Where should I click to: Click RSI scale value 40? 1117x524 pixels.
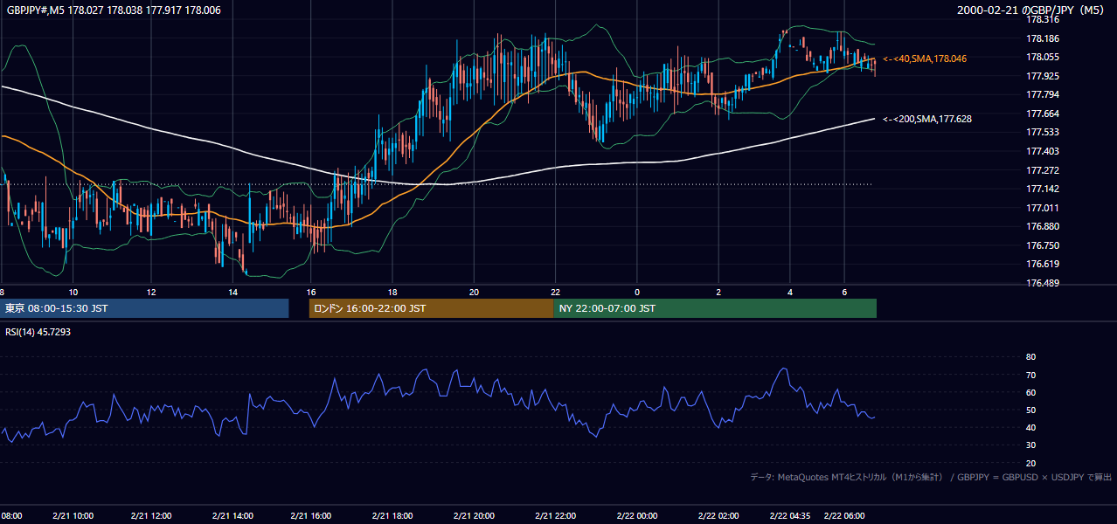(x=1030, y=427)
